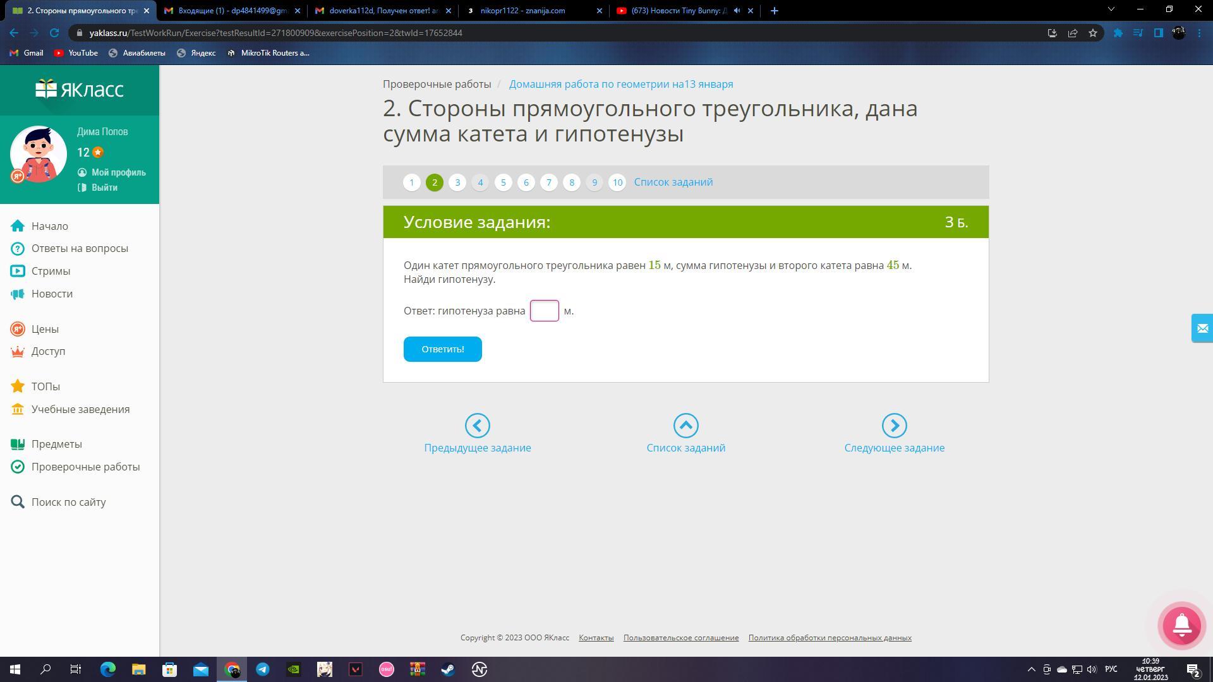The width and height of the screenshot is (1213, 682).
Task: Open the Chrome three-dot menu
Action: [1200, 33]
